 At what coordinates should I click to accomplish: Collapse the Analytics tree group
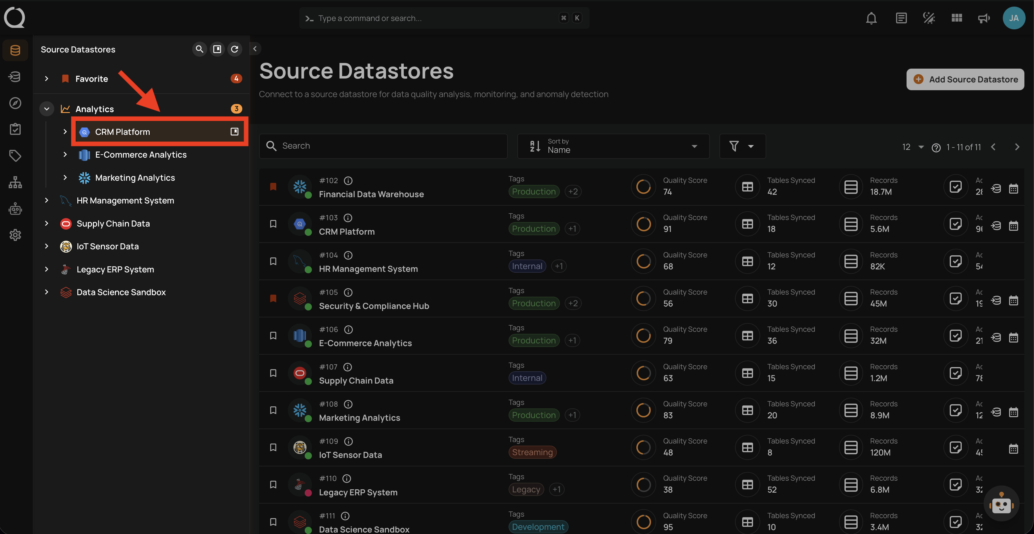pyautogui.click(x=46, y=109)
